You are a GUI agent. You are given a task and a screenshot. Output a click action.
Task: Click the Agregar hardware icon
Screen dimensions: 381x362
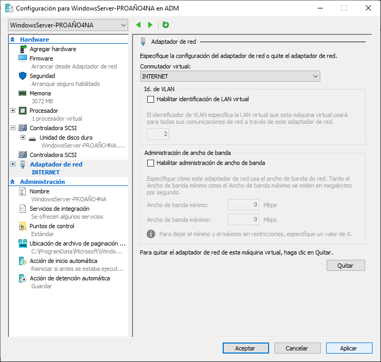click(23, 49)
